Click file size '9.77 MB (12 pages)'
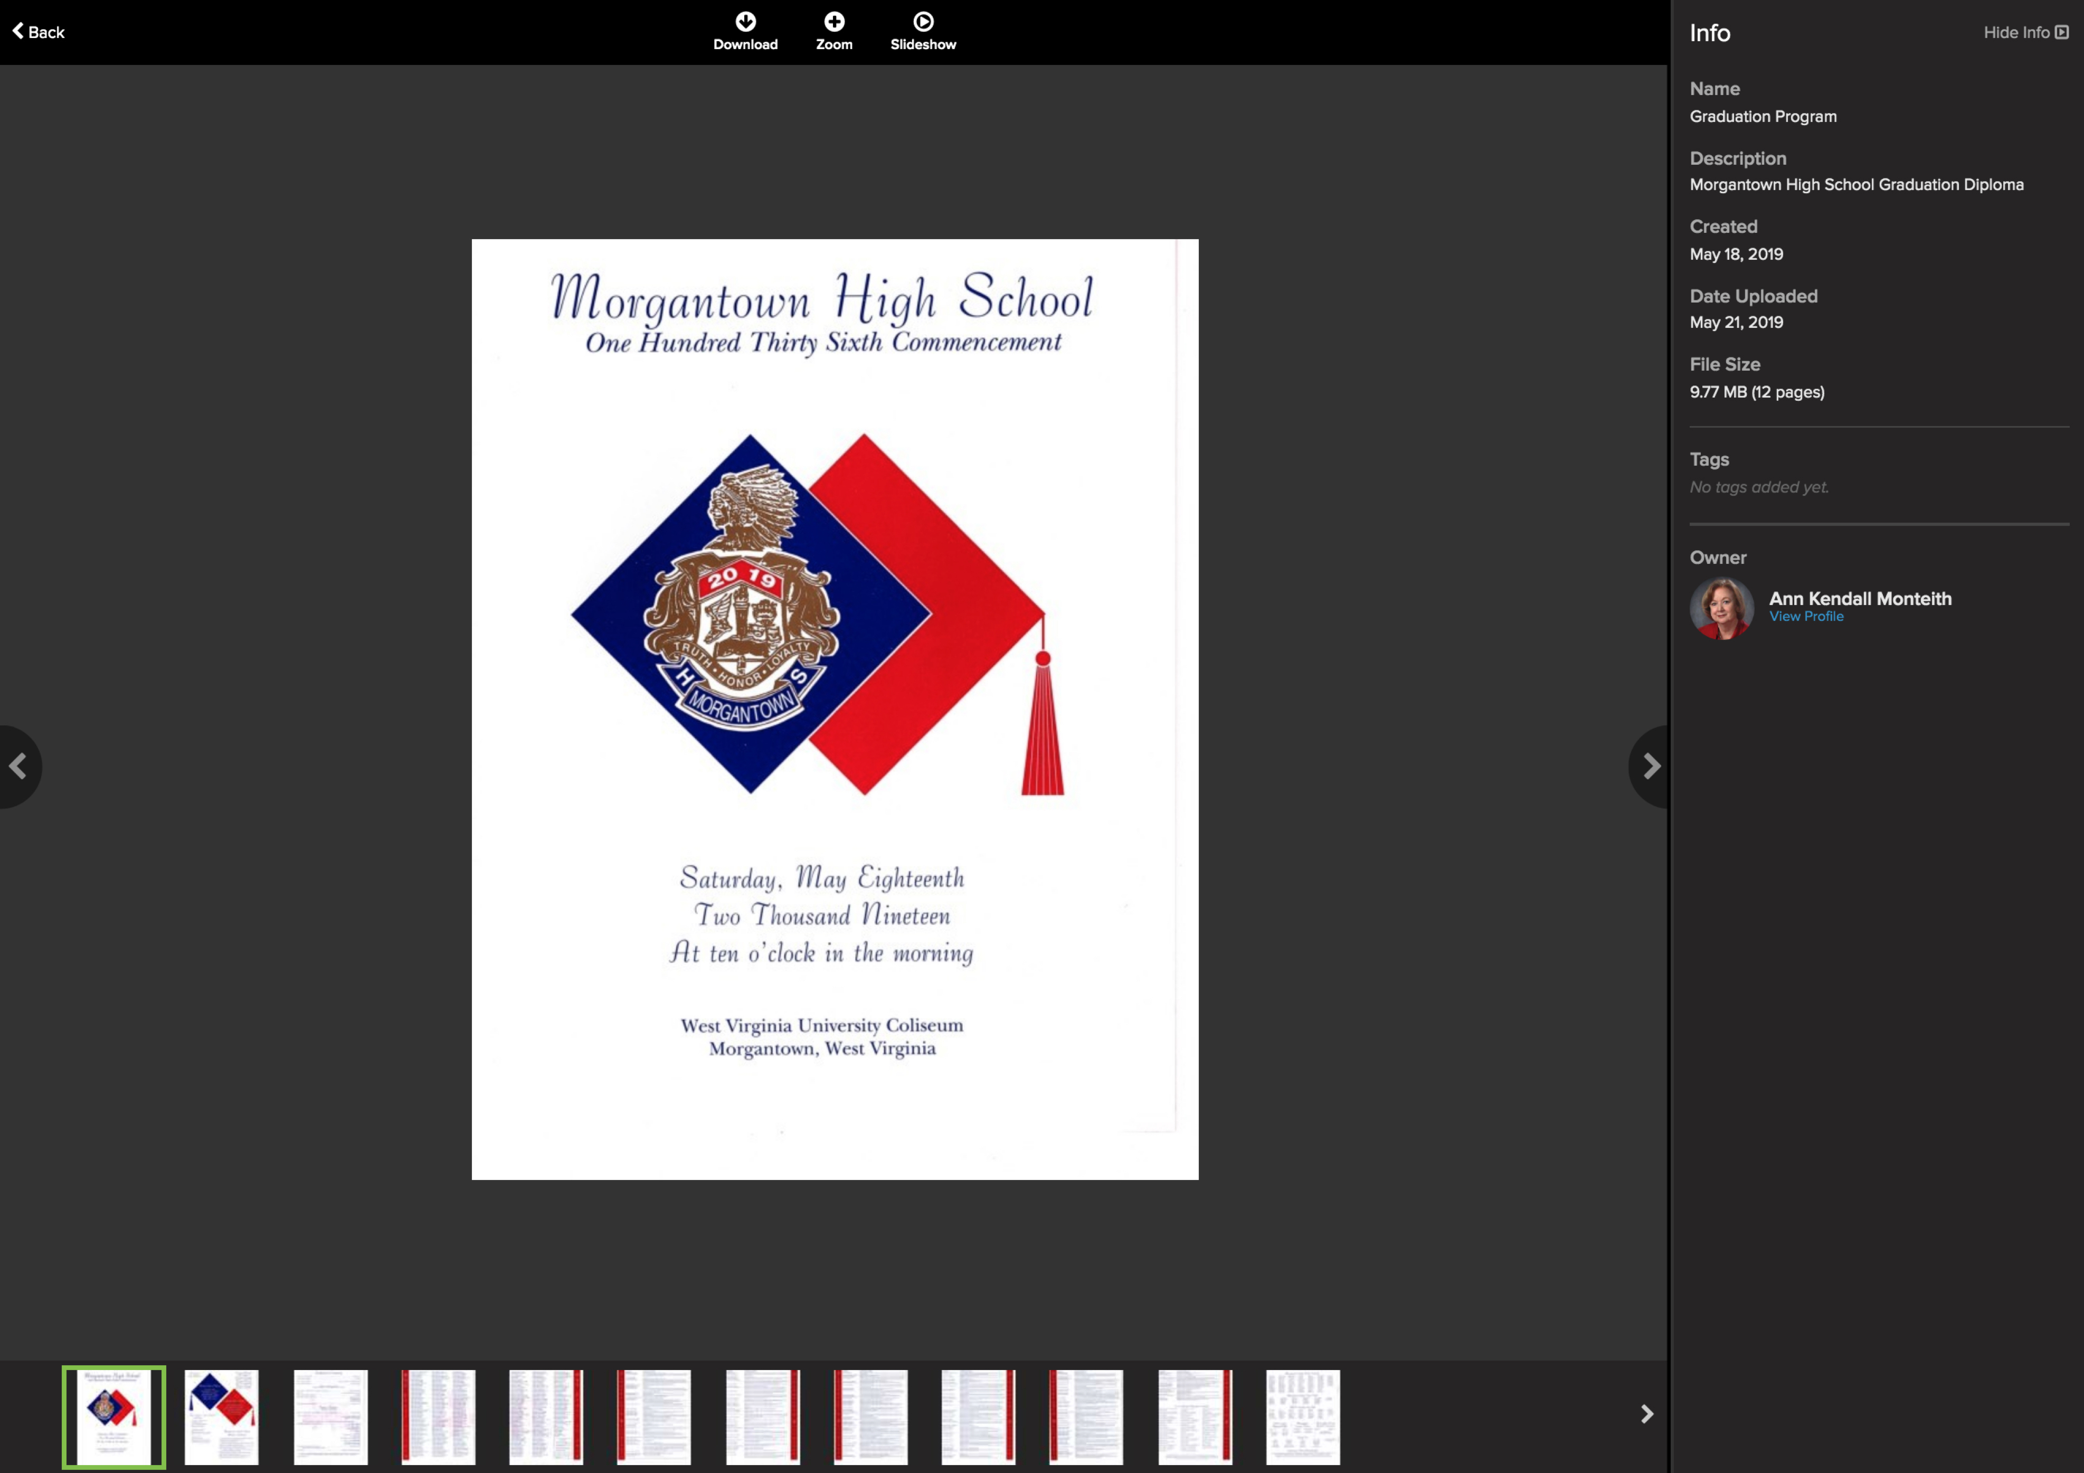Screen dimensions: 2084x1473 [1756, 392]
